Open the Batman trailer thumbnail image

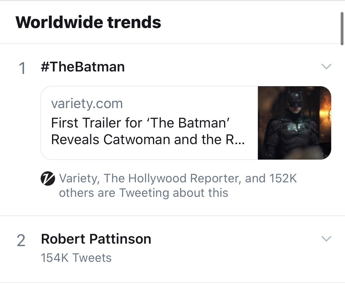pyautogui.click(x=295, y=123)
